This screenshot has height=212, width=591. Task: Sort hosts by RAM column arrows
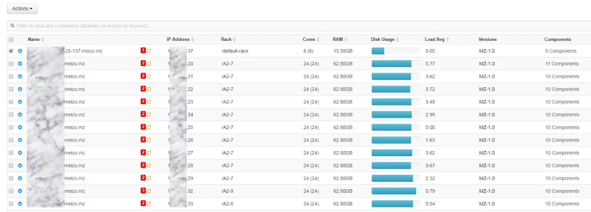click(346, 40)
